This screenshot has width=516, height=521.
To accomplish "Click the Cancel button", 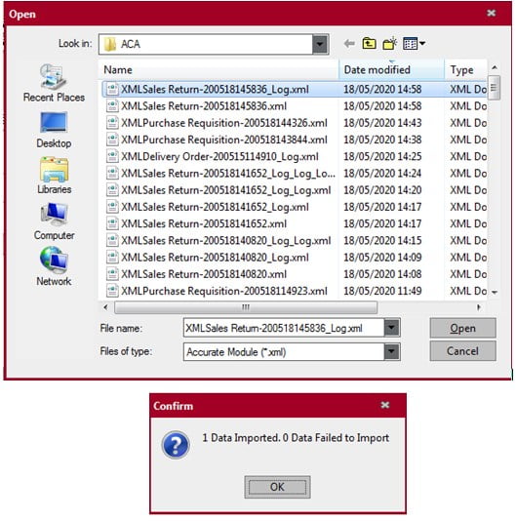I will 462,351.
